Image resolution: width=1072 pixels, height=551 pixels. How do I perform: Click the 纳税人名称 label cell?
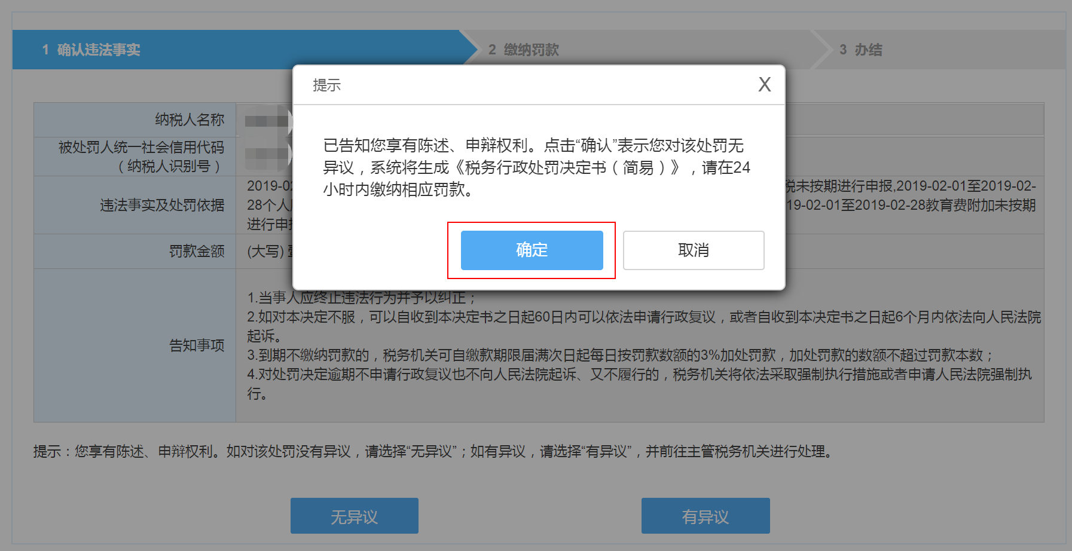tap(135, 120)
